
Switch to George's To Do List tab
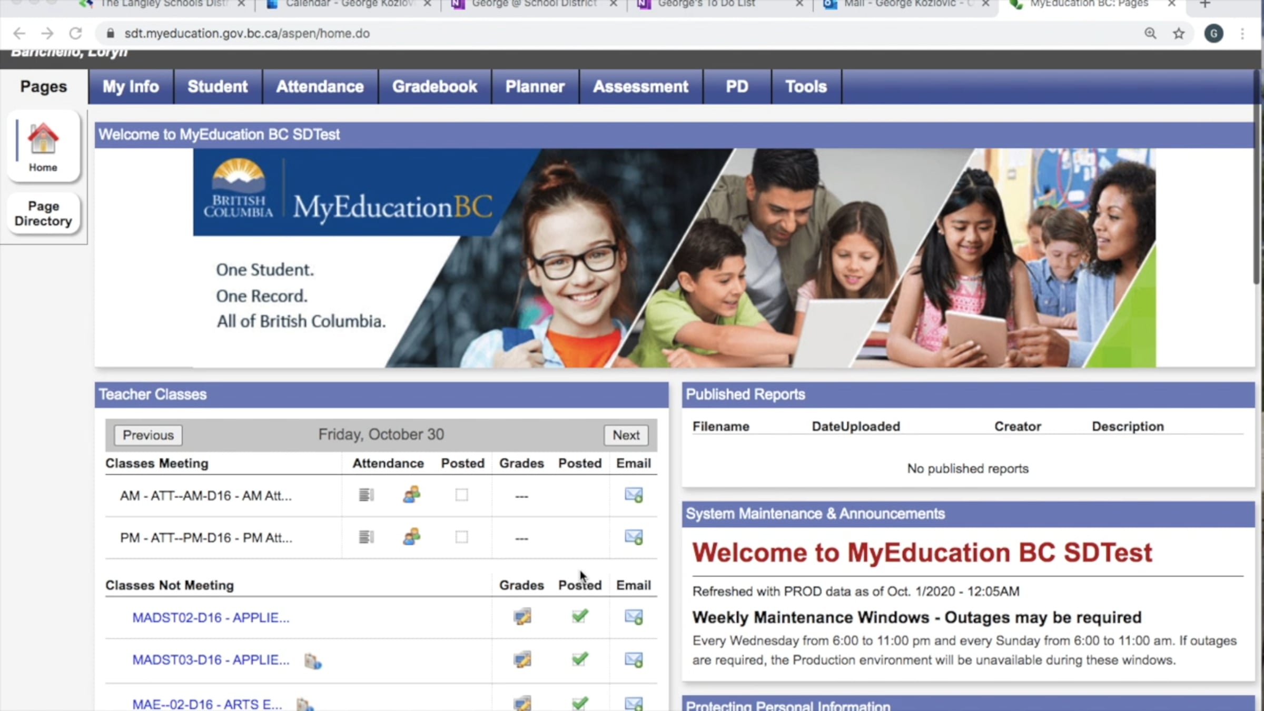pyautogui.click(x=722, y=4)
